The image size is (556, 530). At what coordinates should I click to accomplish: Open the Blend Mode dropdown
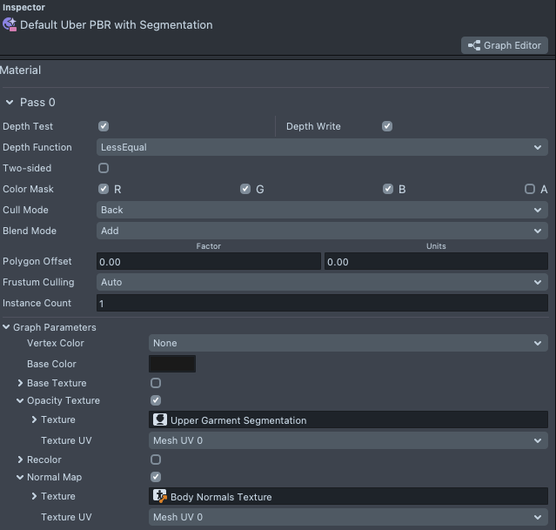tap(322, 231)
